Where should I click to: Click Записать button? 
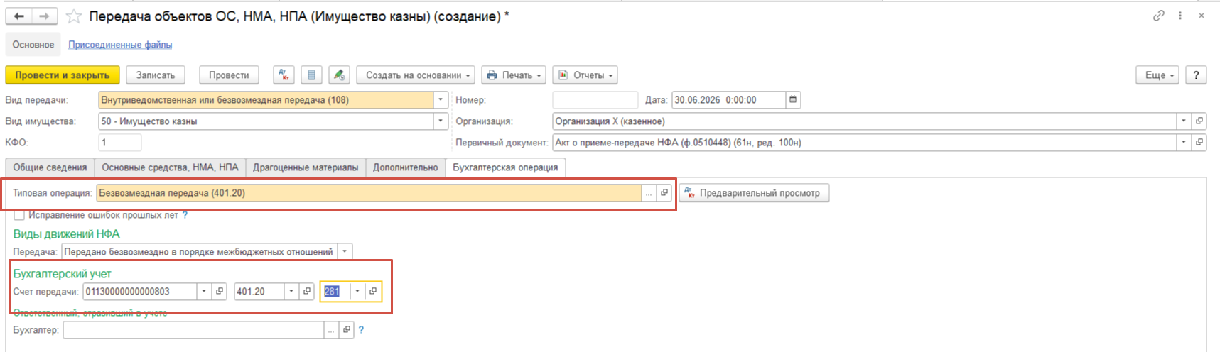[x=156, y=75]
